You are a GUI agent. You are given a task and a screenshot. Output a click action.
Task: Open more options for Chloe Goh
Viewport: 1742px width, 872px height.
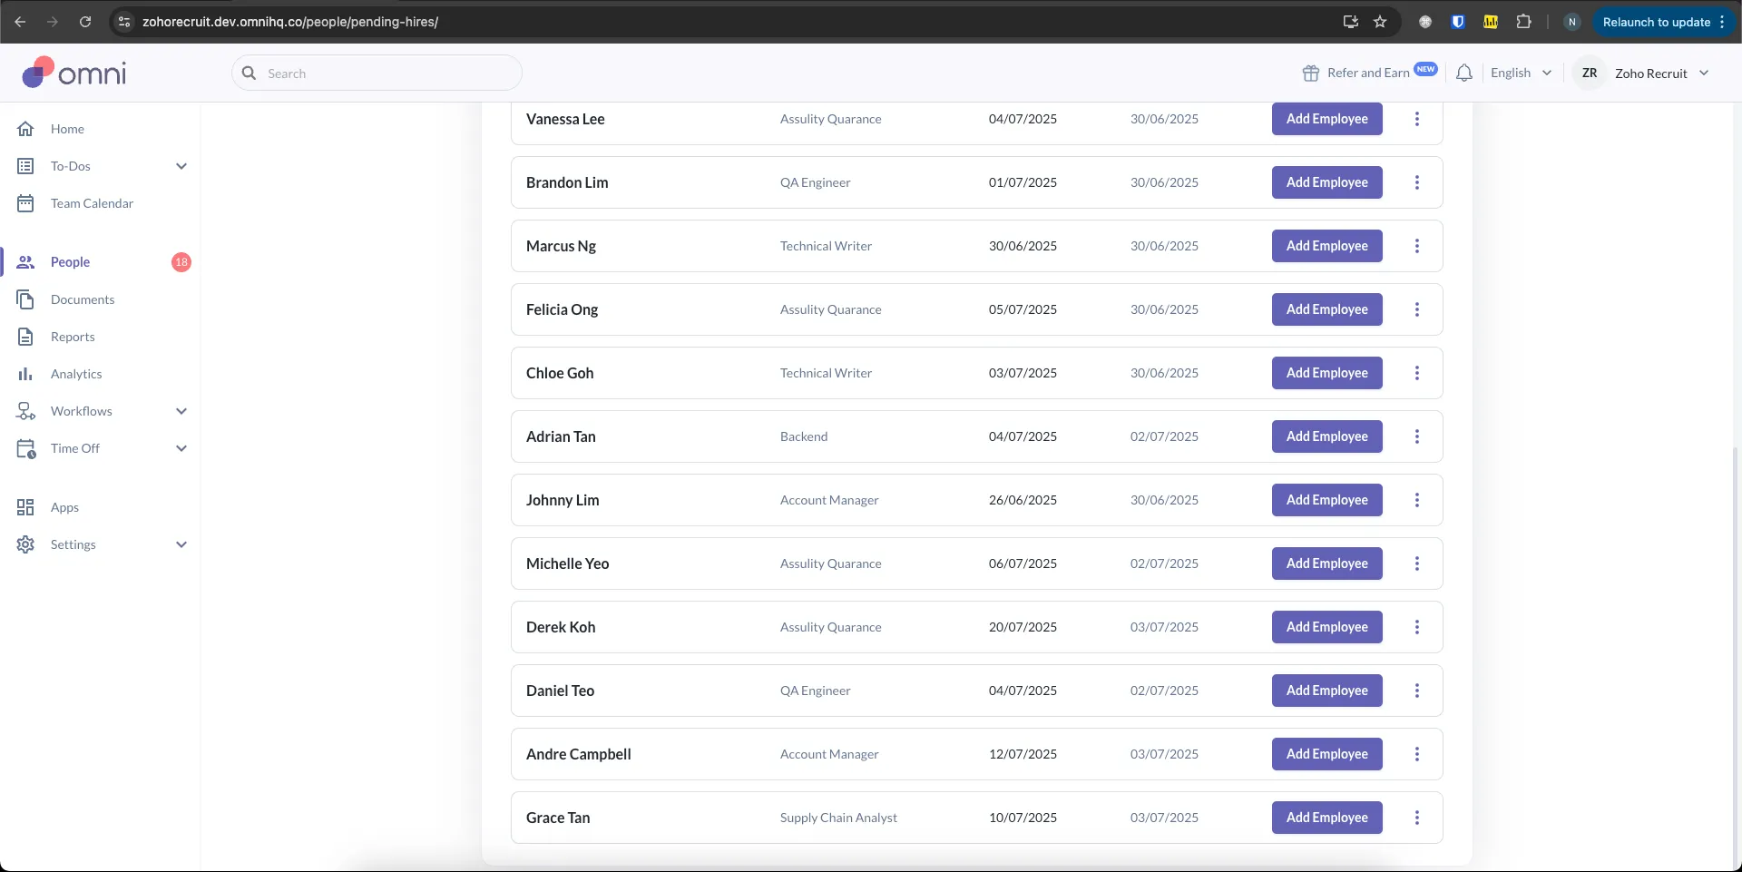click(1416, 373)
